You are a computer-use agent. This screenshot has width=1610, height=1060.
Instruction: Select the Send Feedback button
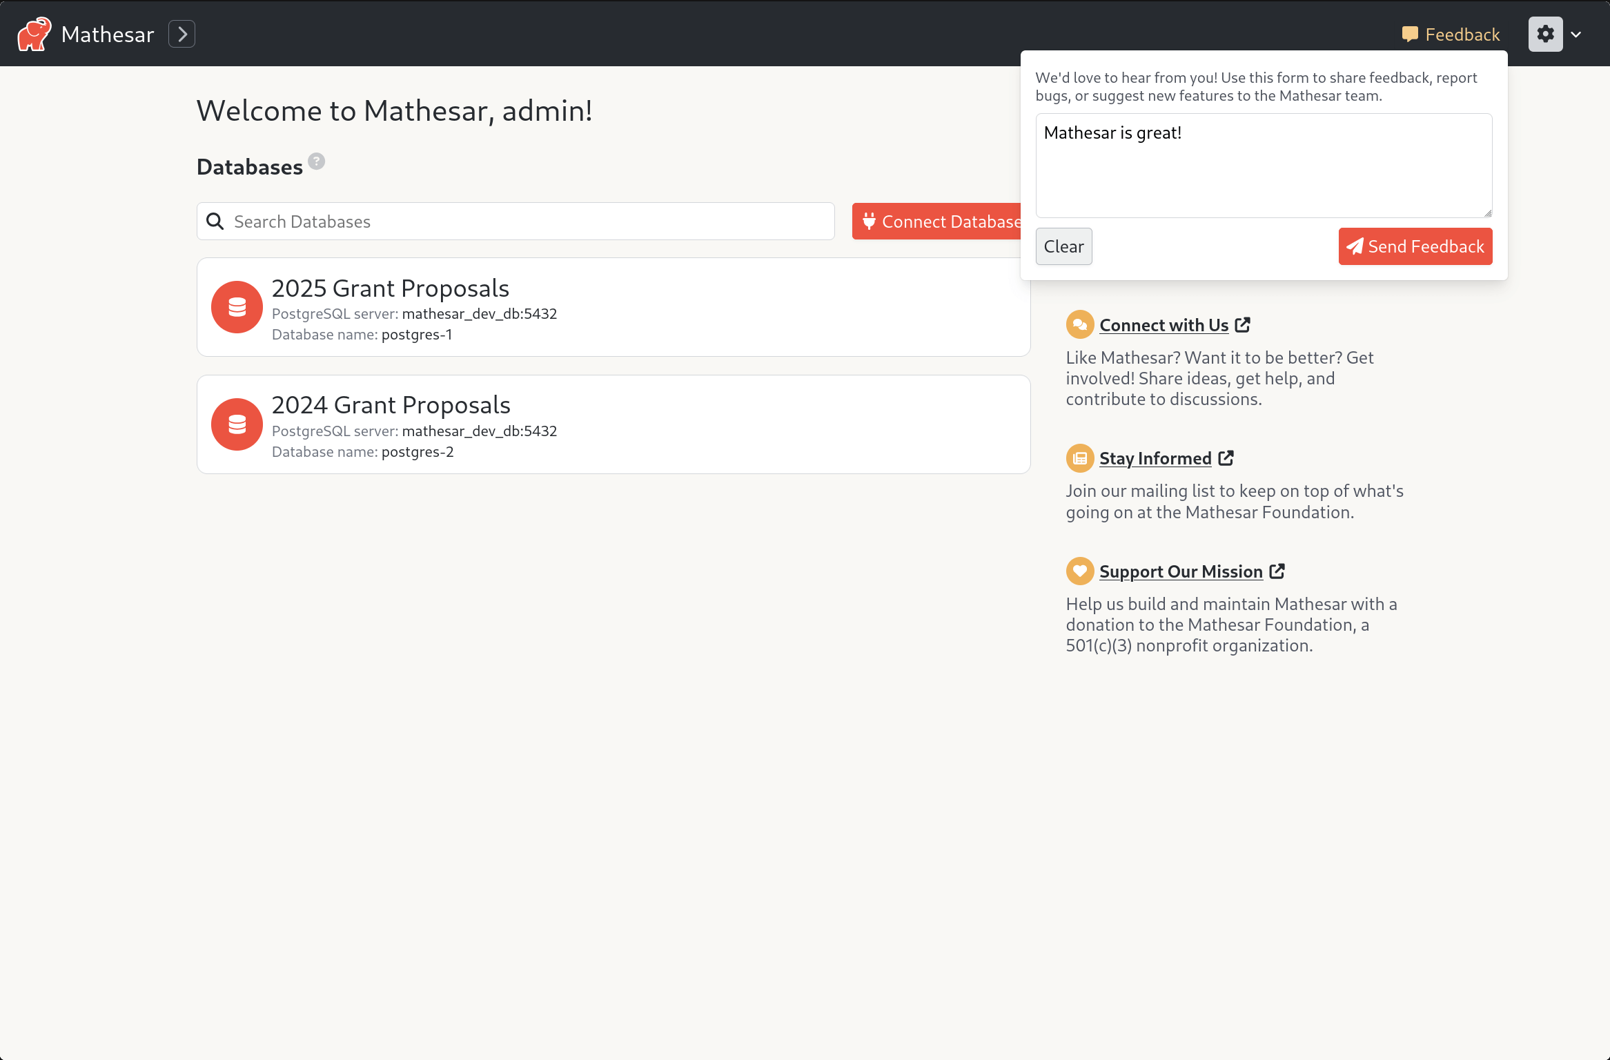pyautogui.click(x=1416, y=246)
